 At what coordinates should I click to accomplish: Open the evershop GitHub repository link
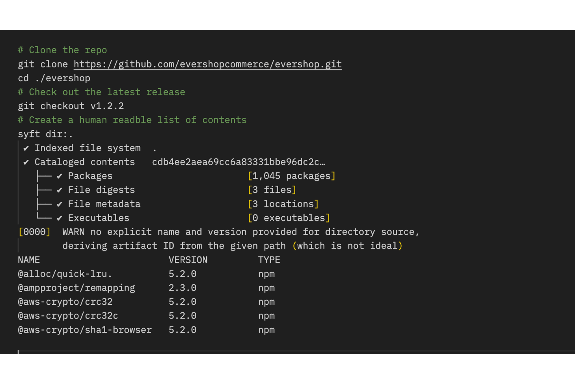coord(207,64)
